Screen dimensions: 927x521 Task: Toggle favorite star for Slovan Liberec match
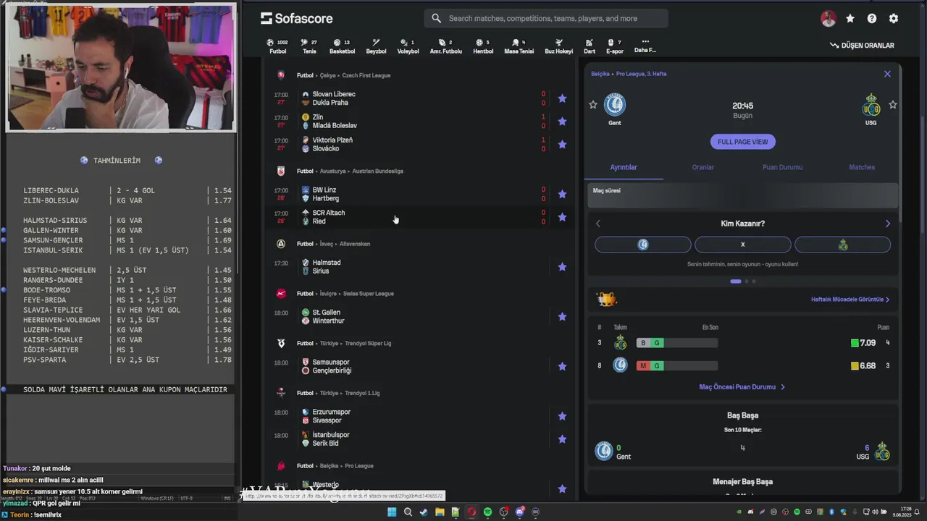pos(562,98)
